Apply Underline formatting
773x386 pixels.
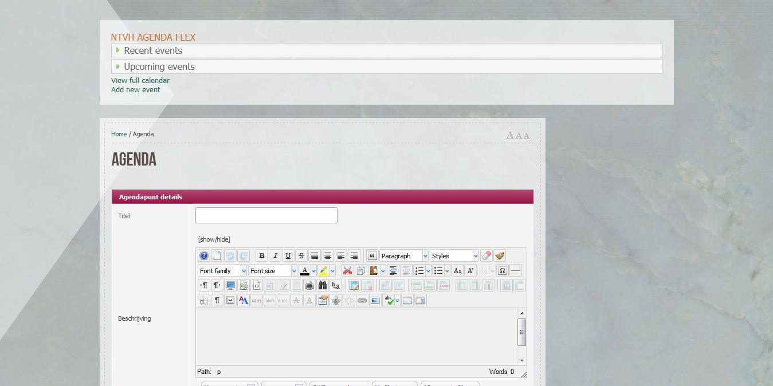click(x=288, y=256)
